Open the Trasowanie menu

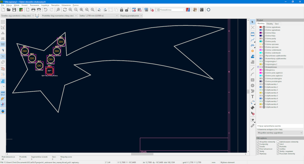point(35,5)
